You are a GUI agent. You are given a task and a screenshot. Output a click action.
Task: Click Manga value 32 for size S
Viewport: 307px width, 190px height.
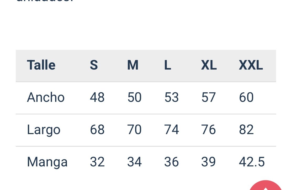click(x=97, y=162)
